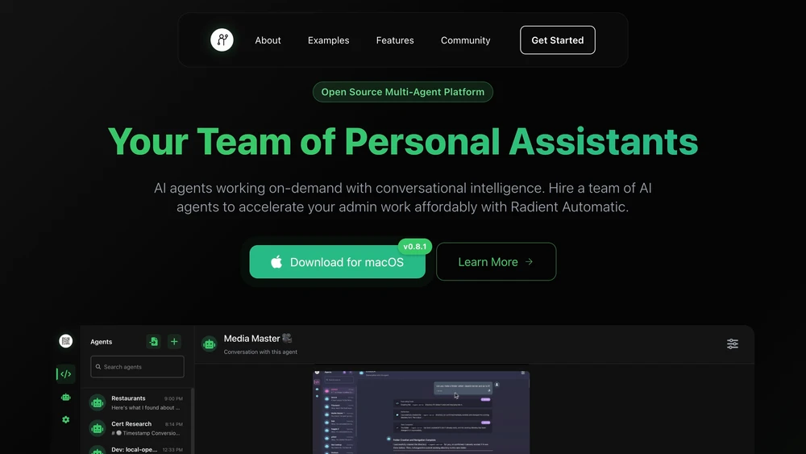The width and height of the screenshot is (806, 454).
Task: Open the Cert Research agent chat
Action: tap(136, 428)
